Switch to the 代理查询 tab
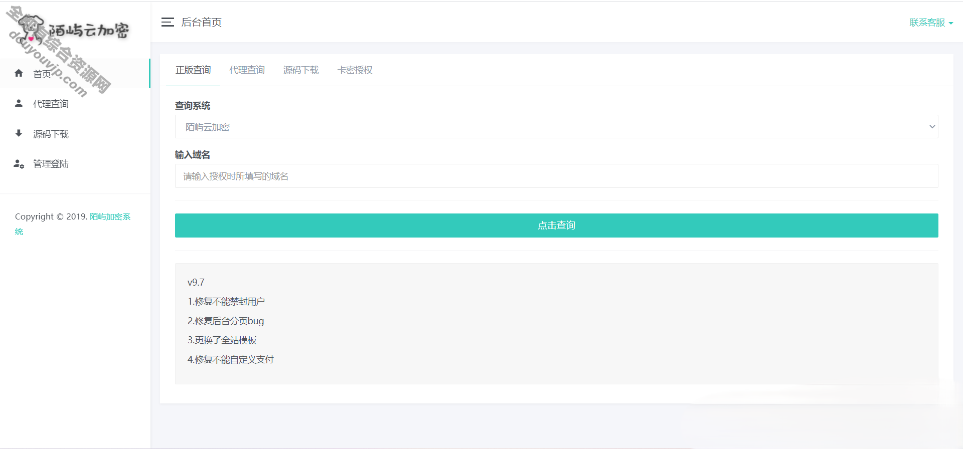Image resolution: width=963 pixels, height=449 pixels. (247, 70)
